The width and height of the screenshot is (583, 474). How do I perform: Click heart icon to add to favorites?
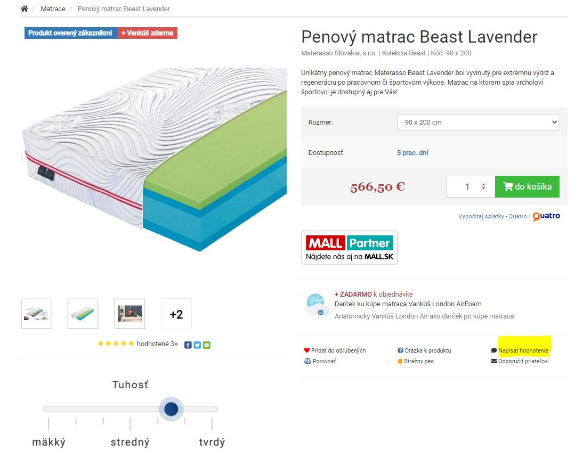(x=307, y=350)
